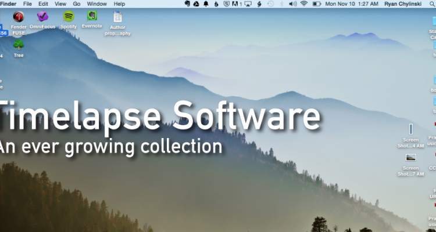Click the Google Drive menu bar icon
The width and height of the screenshot is (436, 232).
196,4
